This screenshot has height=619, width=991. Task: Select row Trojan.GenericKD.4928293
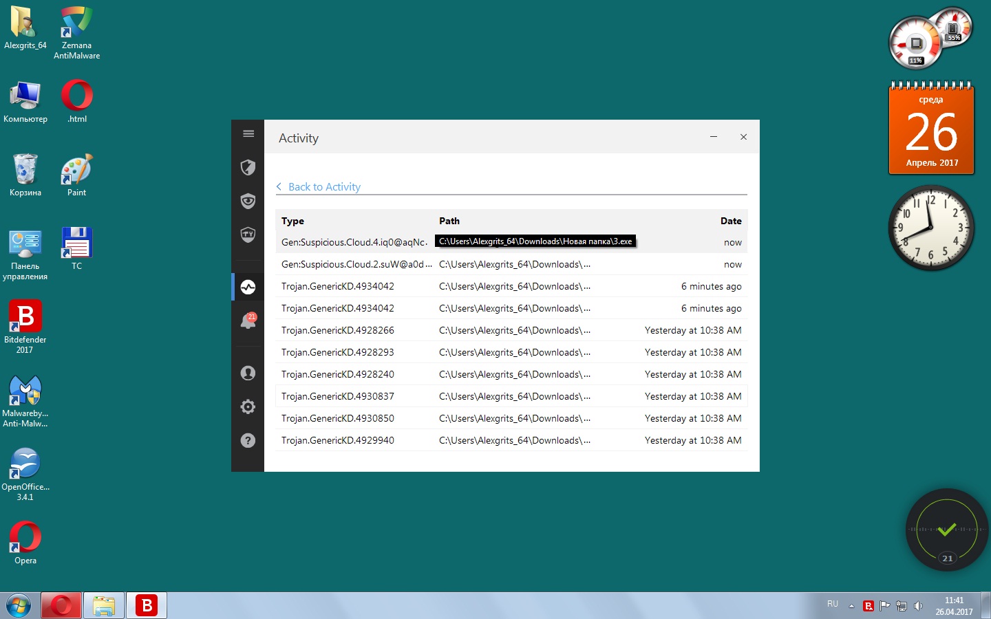(511, 352)
